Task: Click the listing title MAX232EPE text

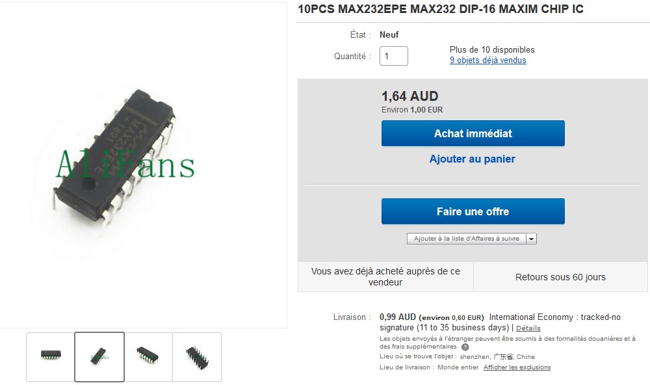Action: click(441, 9)
